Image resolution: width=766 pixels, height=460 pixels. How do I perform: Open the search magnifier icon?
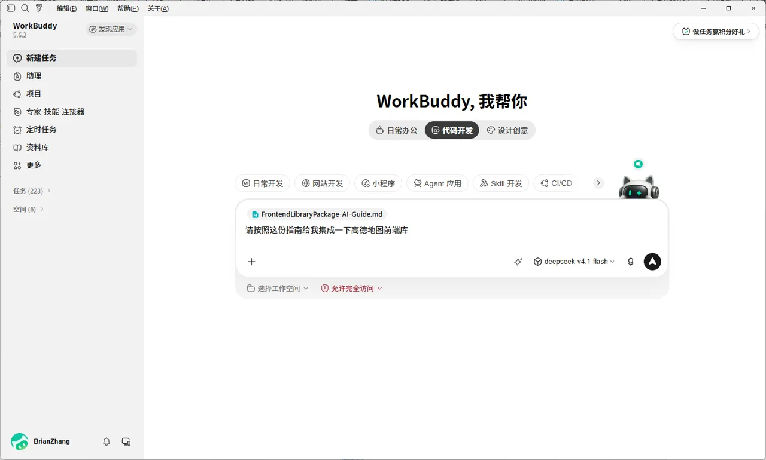[x=25, y=8]
